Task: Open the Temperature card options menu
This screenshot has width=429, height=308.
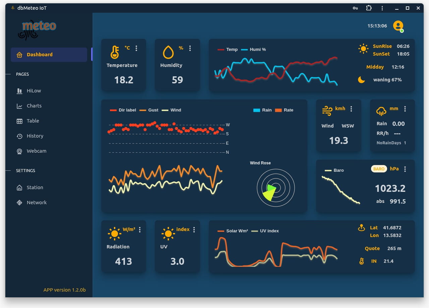Action: [136, 48]
